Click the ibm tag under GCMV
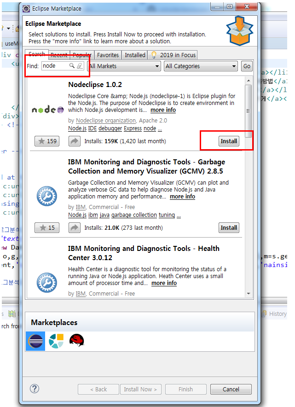 click(x=93, y=215)
